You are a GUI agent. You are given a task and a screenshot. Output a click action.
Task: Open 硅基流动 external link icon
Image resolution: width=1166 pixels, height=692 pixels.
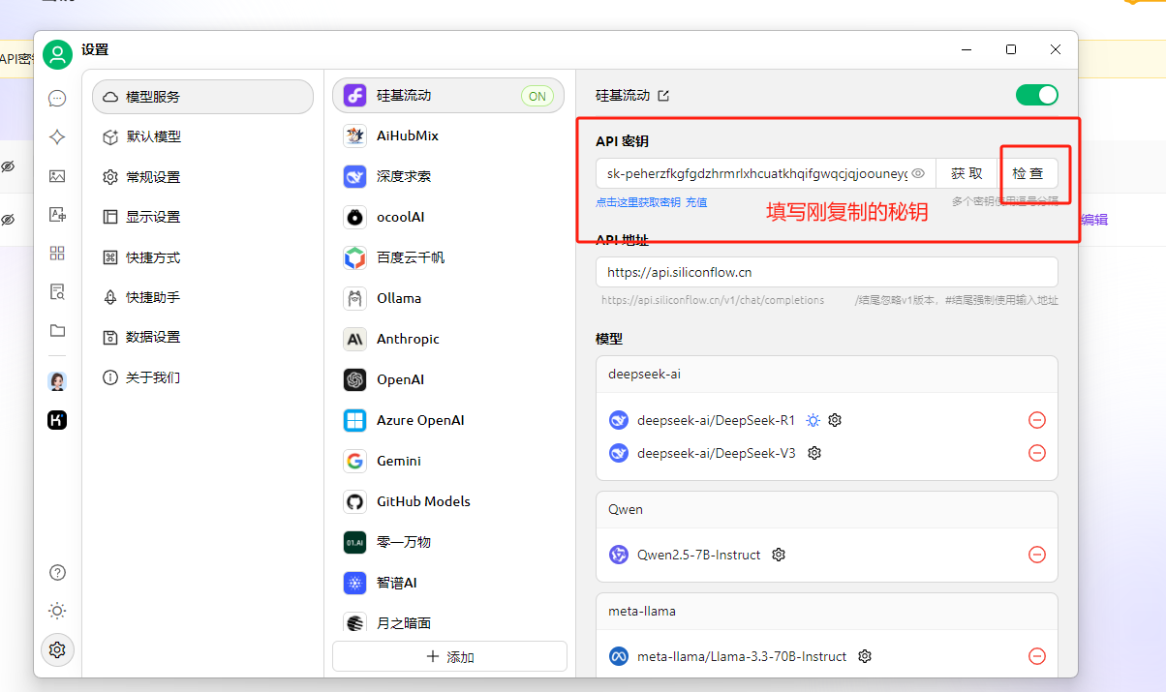pyautogui.click(x=663, y=96)
